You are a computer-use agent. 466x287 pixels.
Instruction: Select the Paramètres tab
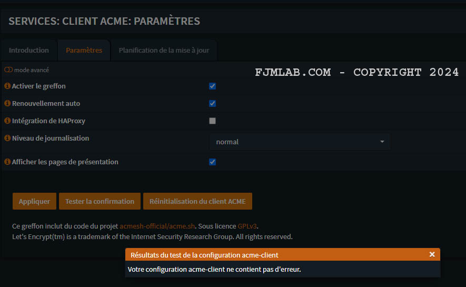coord(84,51)
